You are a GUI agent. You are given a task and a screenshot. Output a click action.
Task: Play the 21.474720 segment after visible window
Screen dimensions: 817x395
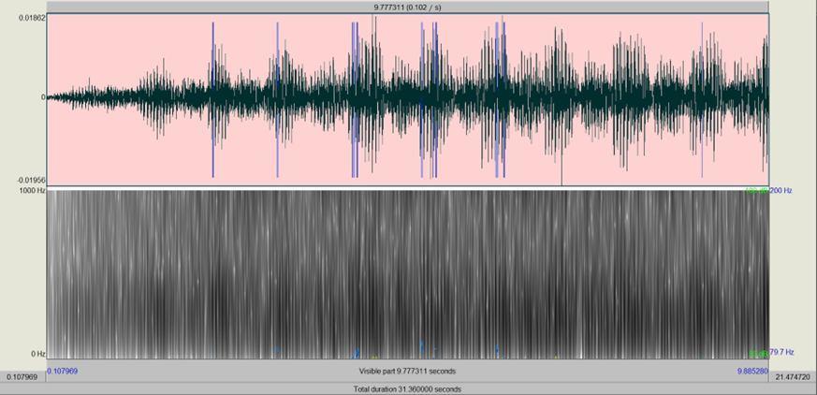[793, 376]
